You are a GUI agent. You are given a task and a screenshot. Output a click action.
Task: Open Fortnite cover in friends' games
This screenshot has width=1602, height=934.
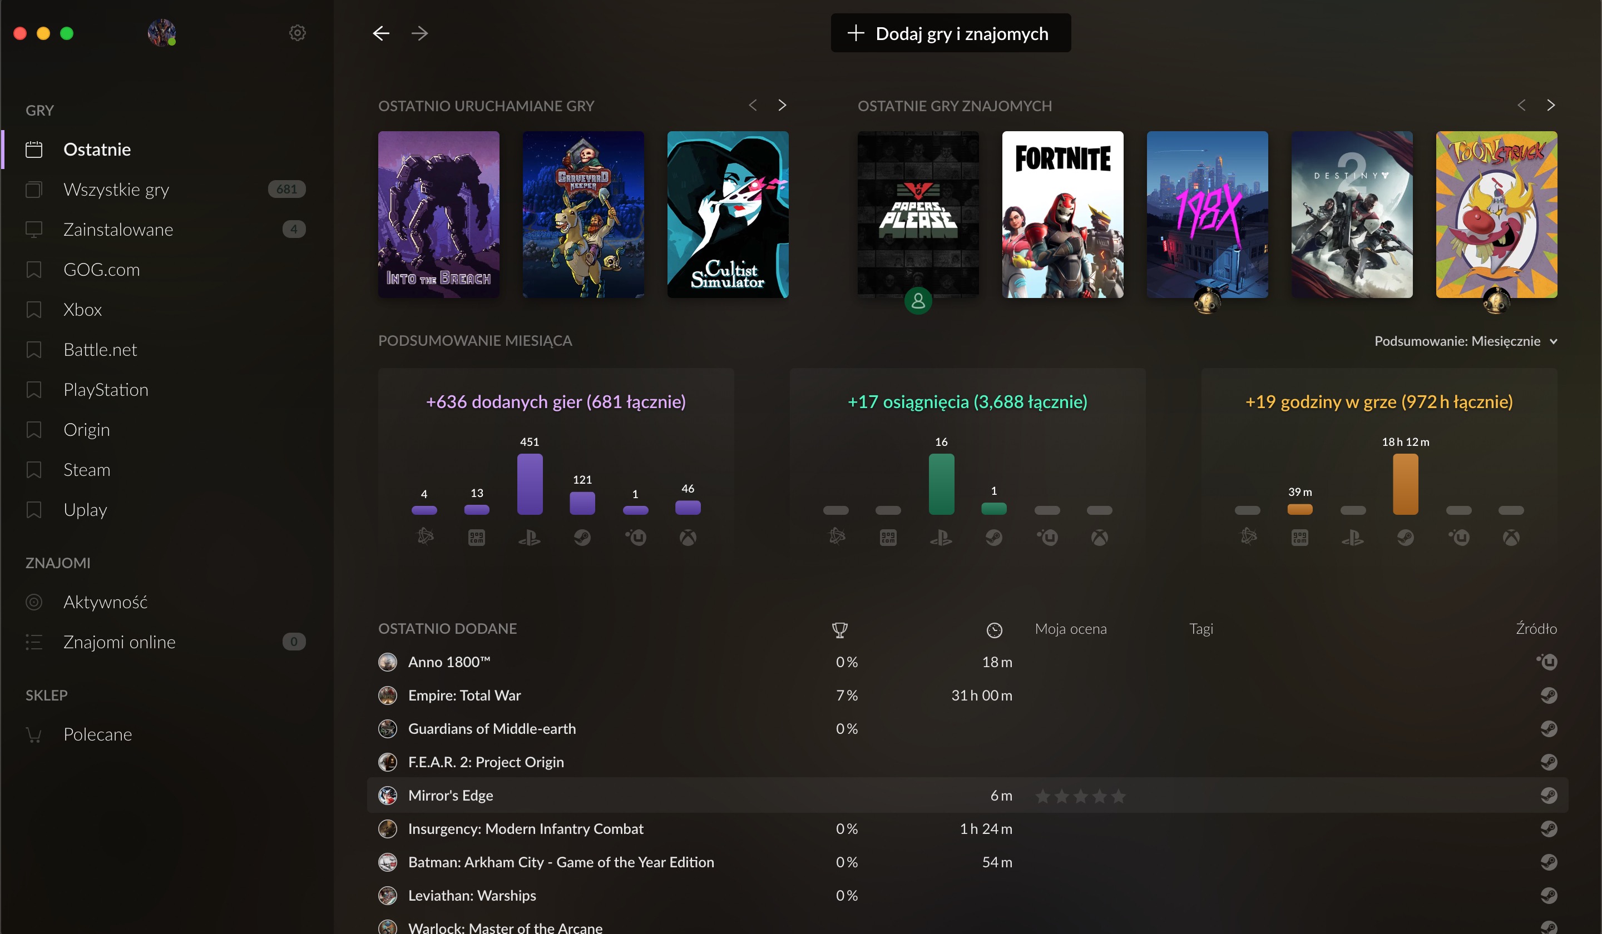tap(1063, 215)
